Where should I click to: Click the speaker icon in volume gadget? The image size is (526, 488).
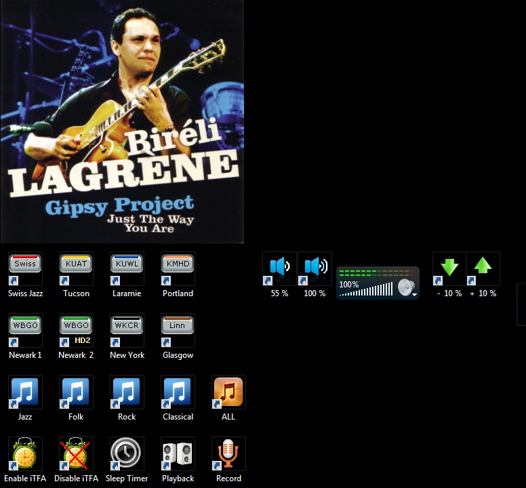pos(406,288)
